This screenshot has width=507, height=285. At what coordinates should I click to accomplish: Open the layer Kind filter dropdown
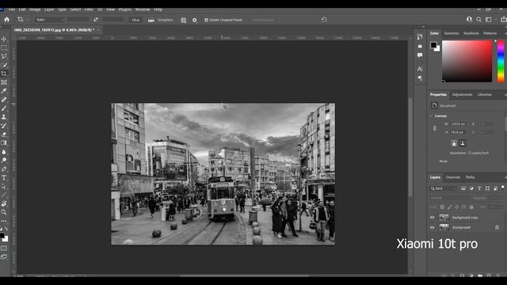coord(444,188)
